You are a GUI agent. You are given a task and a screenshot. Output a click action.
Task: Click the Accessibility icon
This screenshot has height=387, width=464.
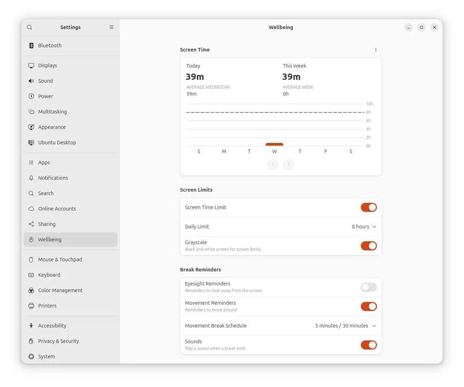pyautogui.click(x=31, y=326)
